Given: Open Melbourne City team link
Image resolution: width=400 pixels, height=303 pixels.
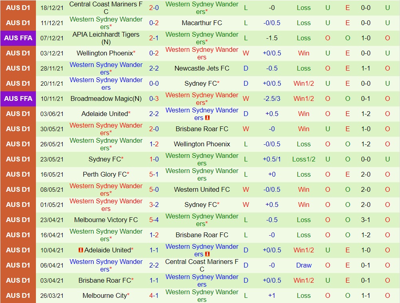Looking at the screenshot, I should tap(106, 295).
